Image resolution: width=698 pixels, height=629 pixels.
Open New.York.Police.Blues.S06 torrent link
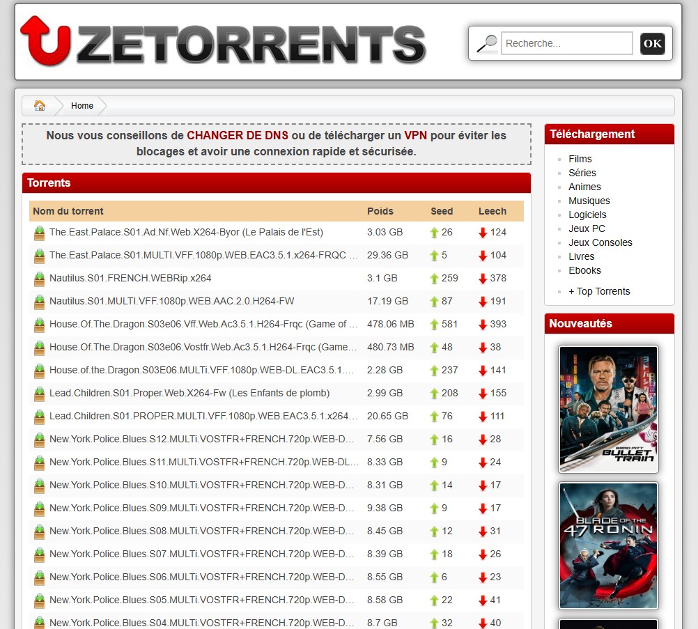pos(201,577)
